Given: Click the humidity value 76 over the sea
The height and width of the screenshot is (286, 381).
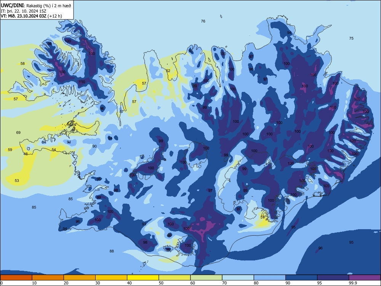Looking at the screenshot, I should (x=203, y=21).
